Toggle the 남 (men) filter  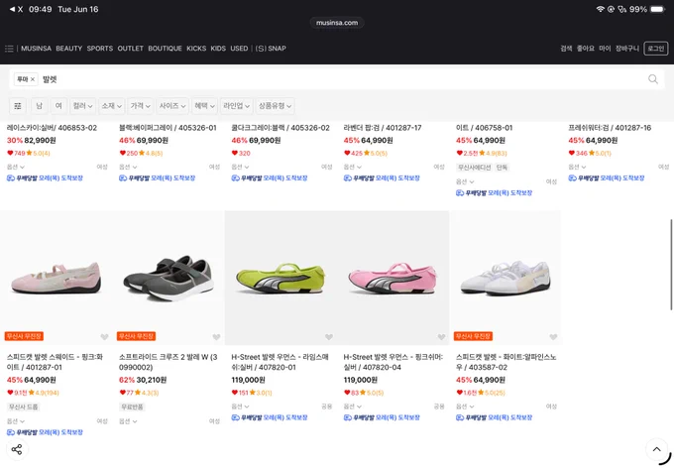coord(39,106)
